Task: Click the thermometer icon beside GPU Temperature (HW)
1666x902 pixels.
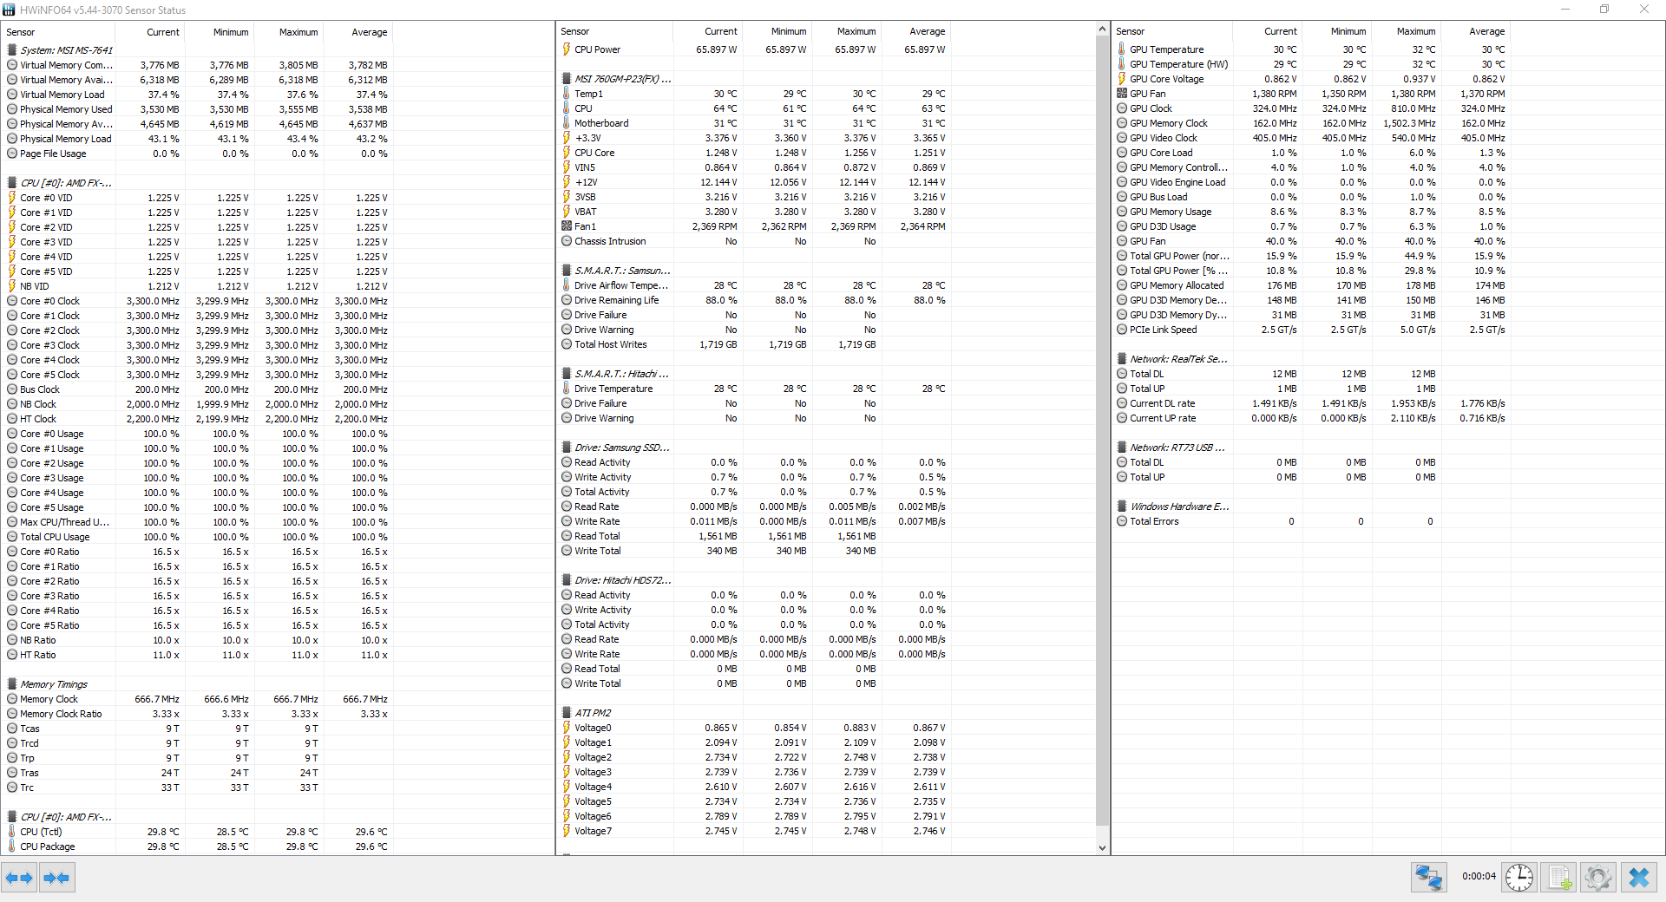Action: tap(1121, 64)
